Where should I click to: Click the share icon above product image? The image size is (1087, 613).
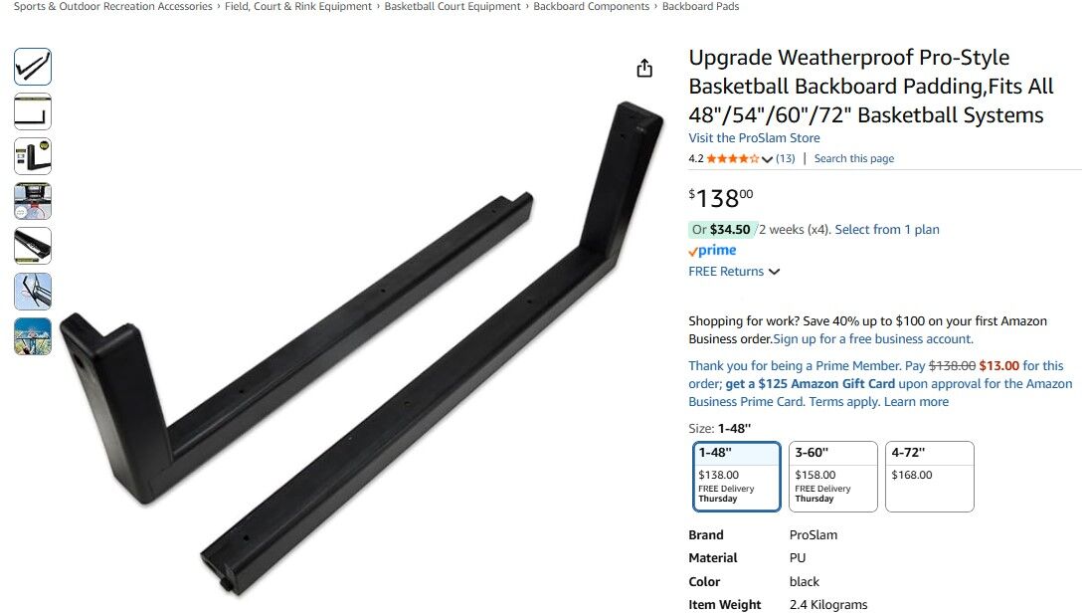point(644,68)
